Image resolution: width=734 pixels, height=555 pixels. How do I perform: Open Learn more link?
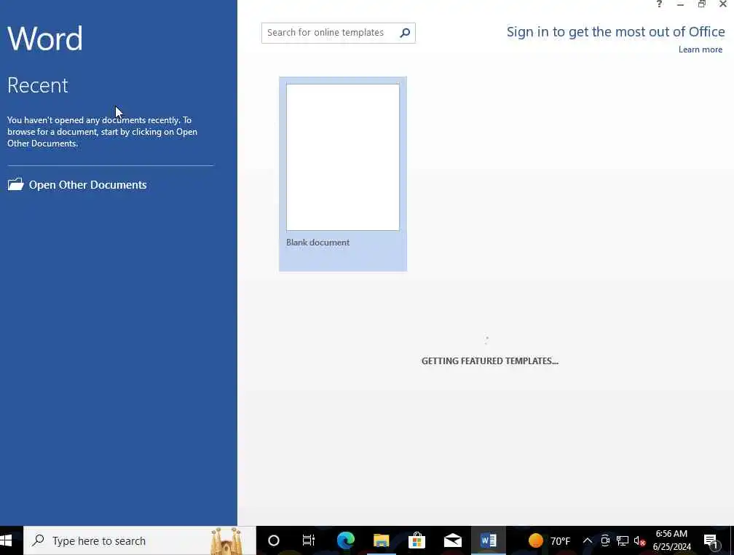click(x=701, y=50)
